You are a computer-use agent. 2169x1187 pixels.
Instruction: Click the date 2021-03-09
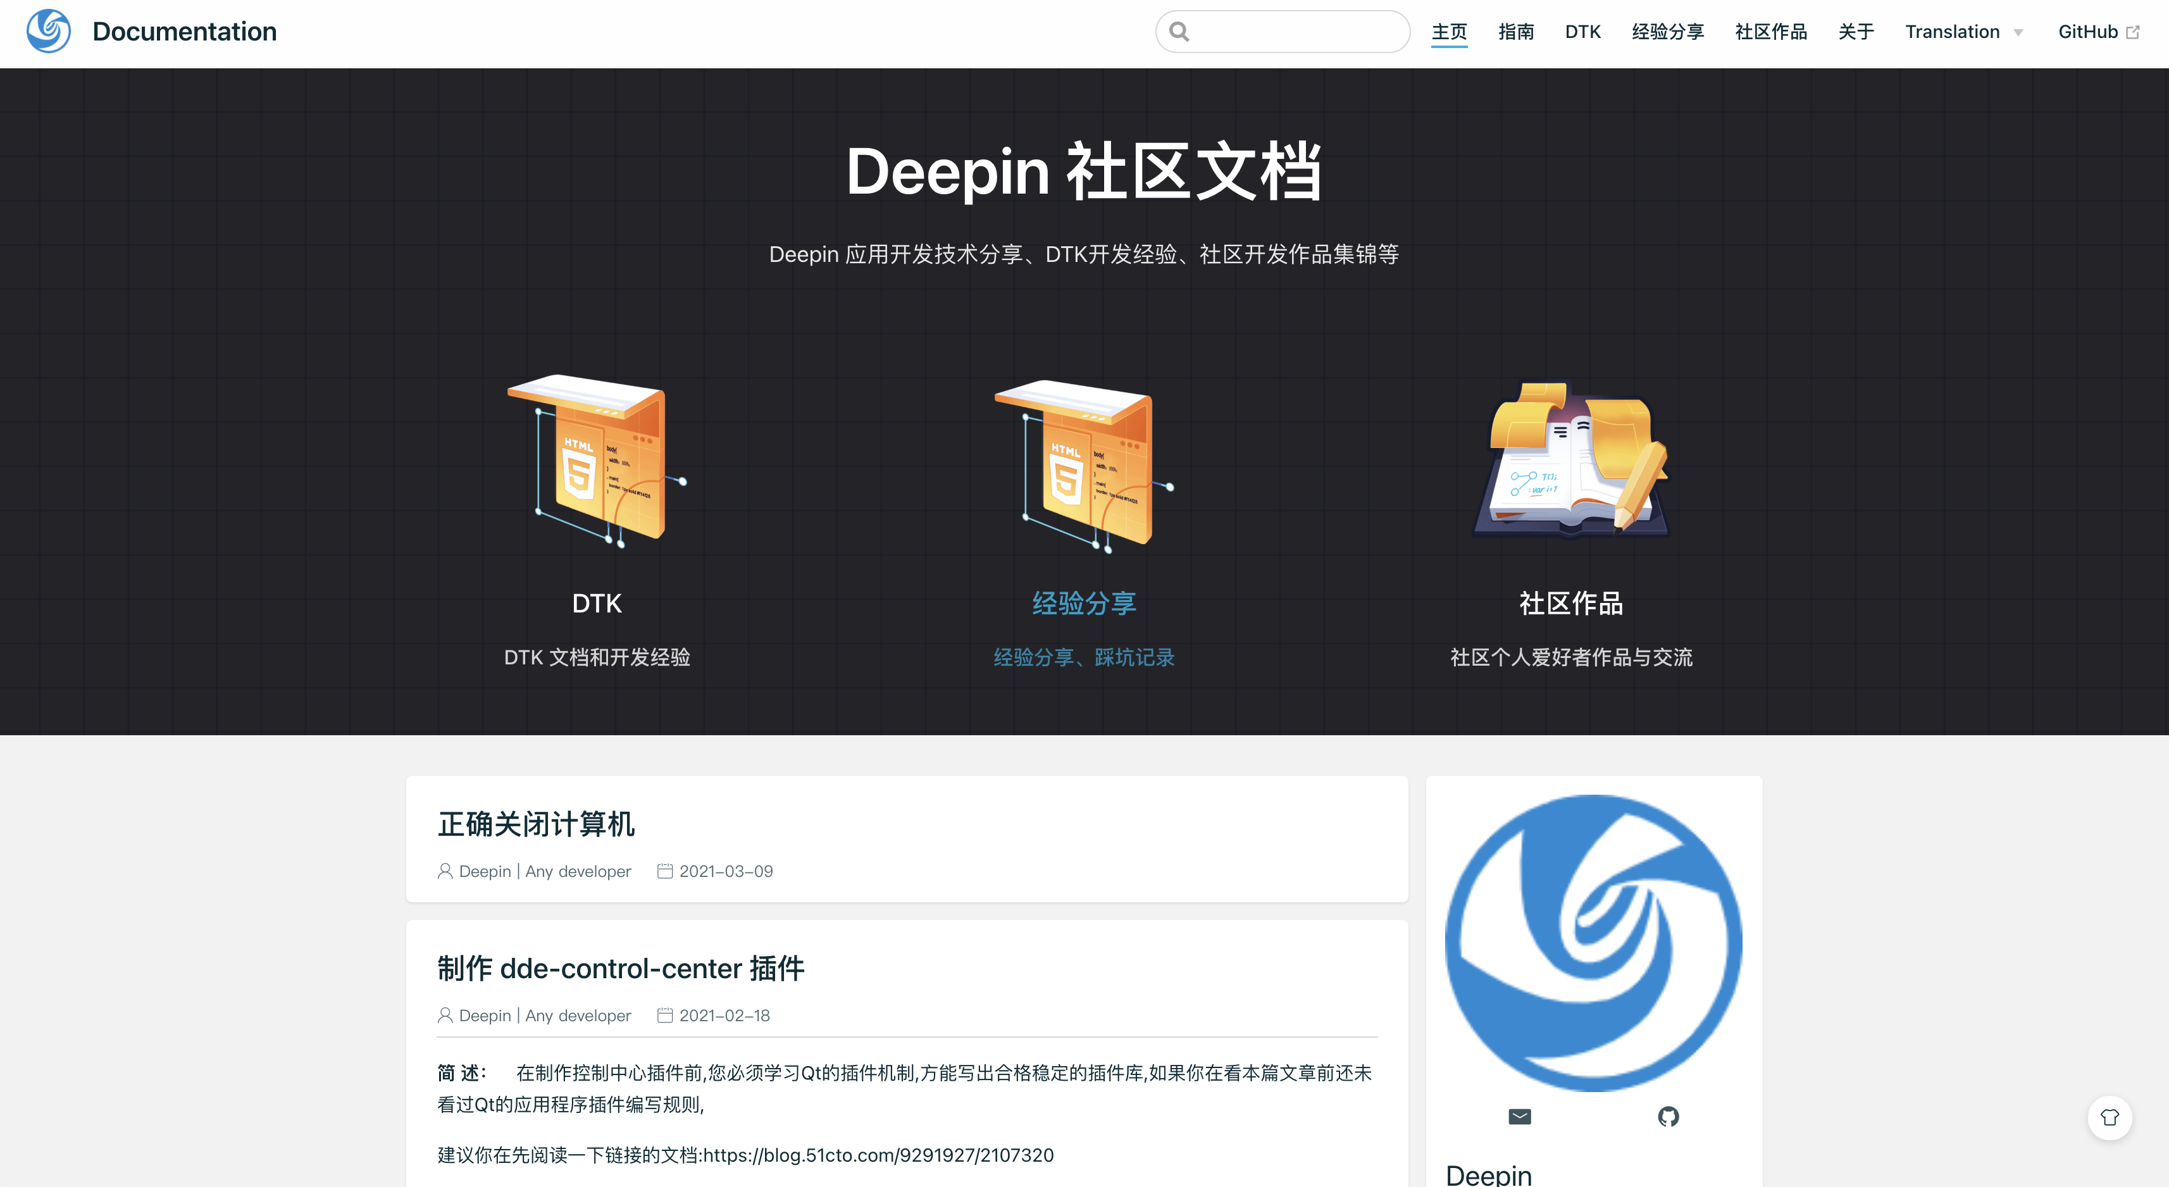tap(726, 871)
